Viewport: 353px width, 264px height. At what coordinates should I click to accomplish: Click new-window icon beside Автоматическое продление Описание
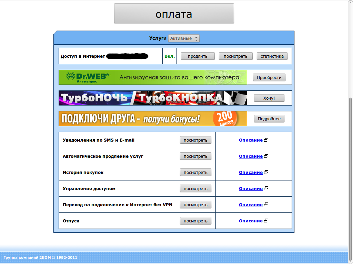point(266,156)
